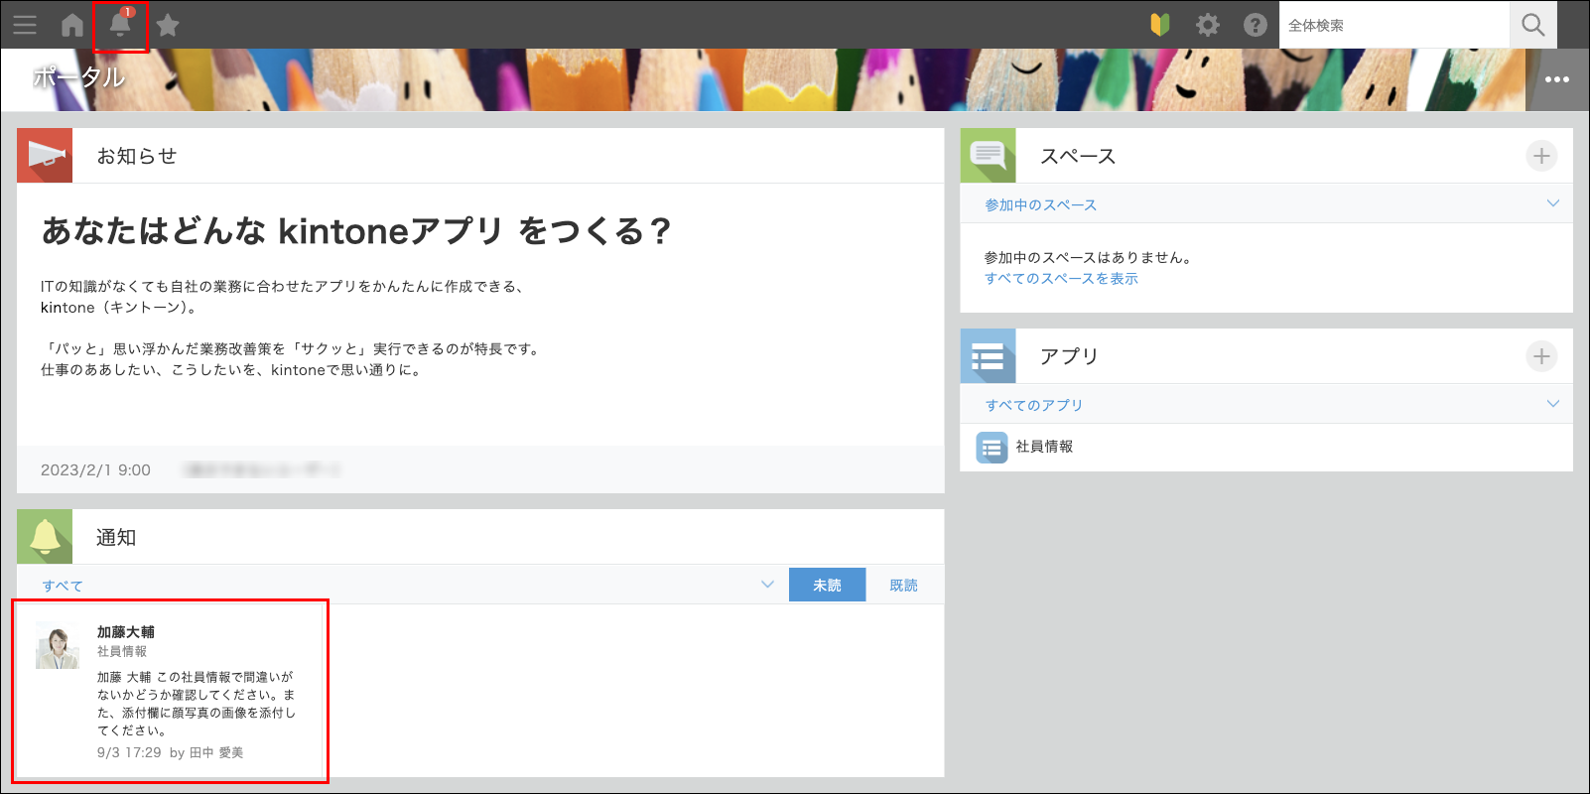Viewport: 1590px width, 794px height.
Task: Open notifications bell in header
Action: coord(120,25)
